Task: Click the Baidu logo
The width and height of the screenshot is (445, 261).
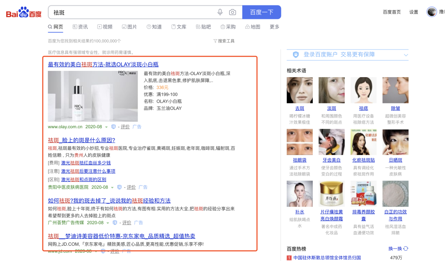Action: (24, 12)
